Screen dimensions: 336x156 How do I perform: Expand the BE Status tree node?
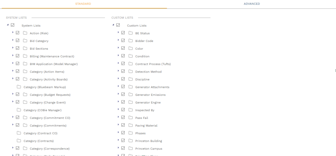pos(118,33)
